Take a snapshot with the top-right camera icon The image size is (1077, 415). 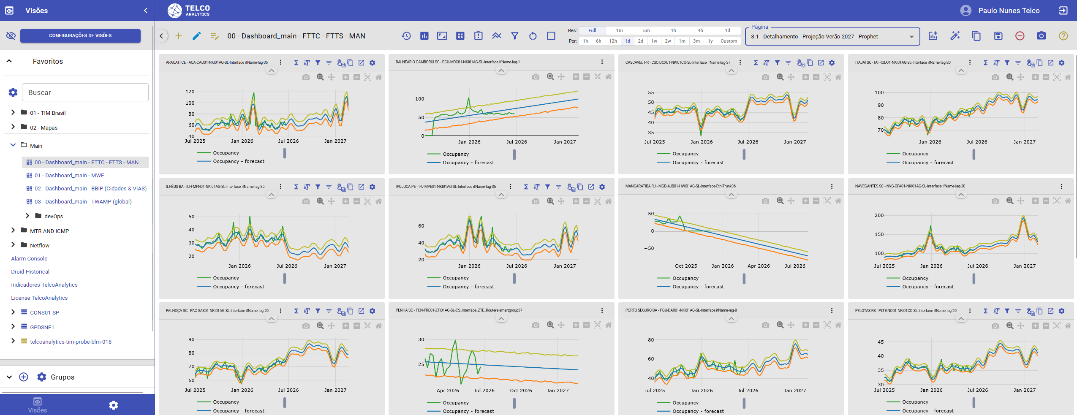tap(1042, 36)
